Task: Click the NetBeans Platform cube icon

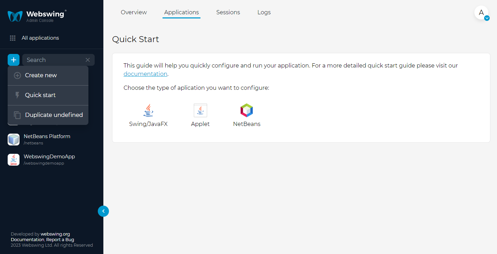Action: coord(14,140)
